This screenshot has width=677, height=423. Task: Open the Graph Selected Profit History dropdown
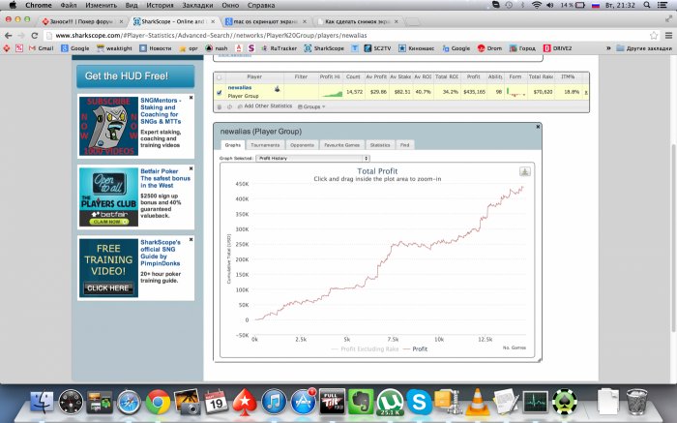tap(312, 158)
